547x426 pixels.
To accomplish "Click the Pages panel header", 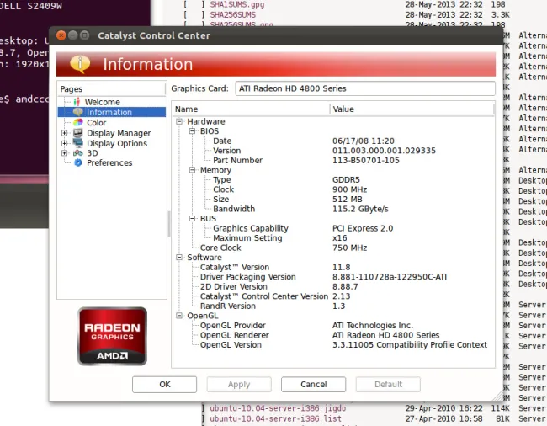I will 112,89.
